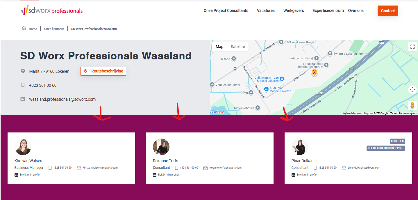The image size is (418, 200).
Task: Click the SD Worx Professionals Waasland breadcrumb
Action: pyautogui.click(x=94, y=29)
